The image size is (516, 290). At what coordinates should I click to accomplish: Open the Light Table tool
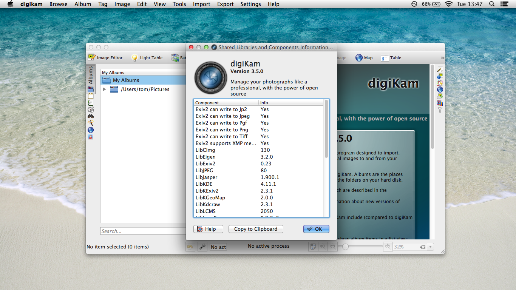point(147,58)
